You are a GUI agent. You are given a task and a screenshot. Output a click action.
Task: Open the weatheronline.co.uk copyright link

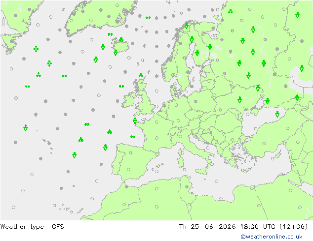point(272,237)
